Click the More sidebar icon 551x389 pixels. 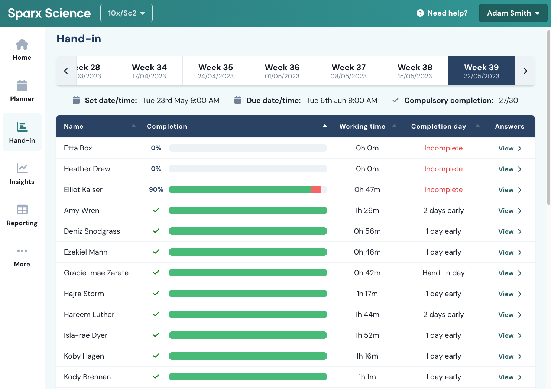22,256
